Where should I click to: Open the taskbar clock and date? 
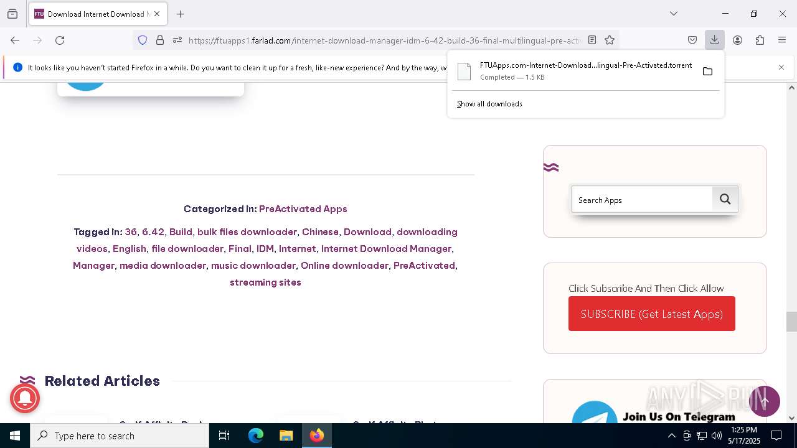[x=744, y=436]
